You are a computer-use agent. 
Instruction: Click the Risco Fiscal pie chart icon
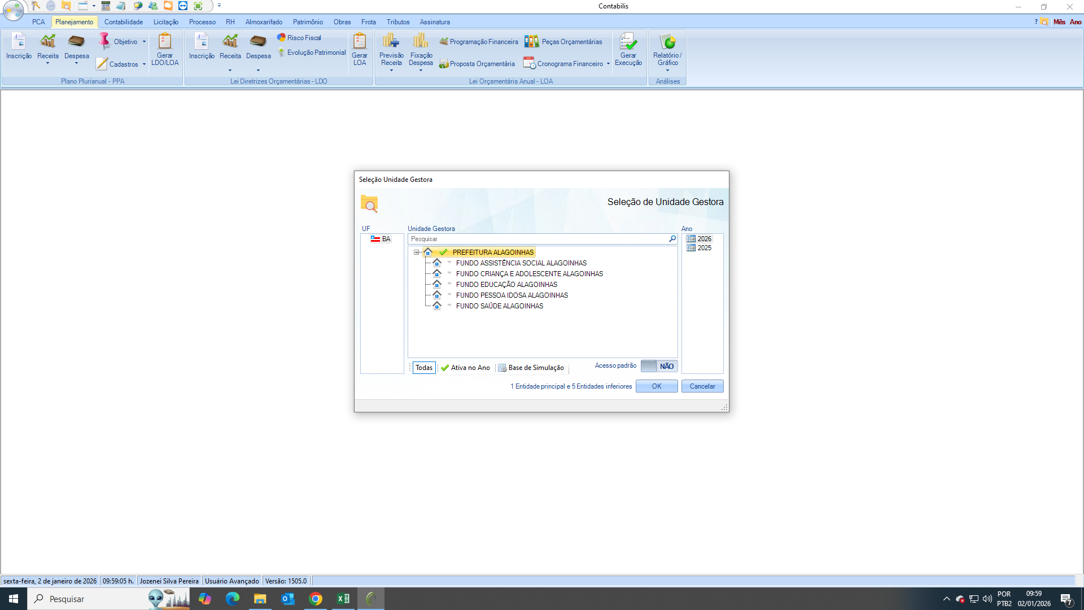coord(281,37)
